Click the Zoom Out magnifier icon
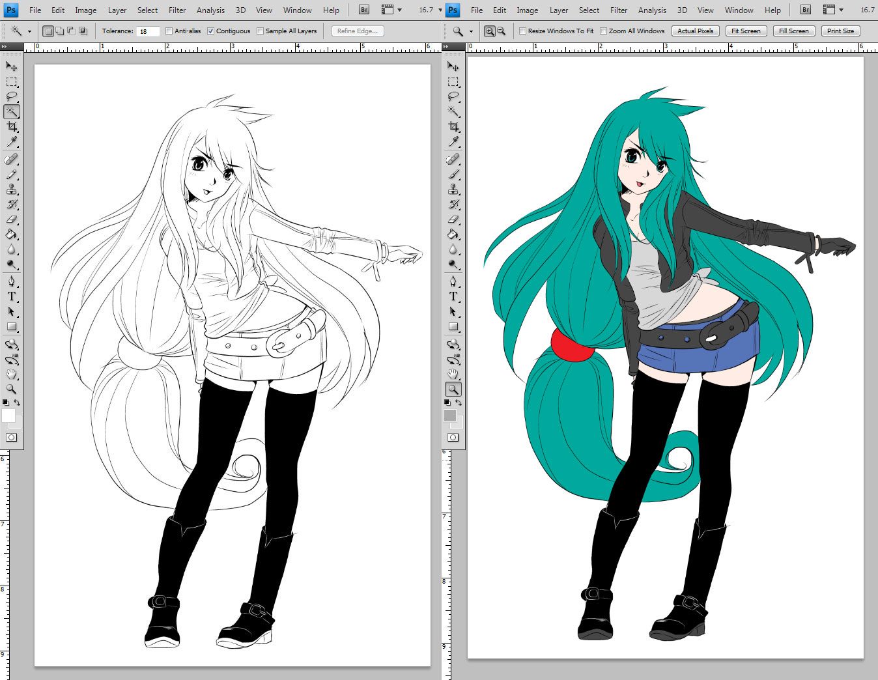The height and width of the screenshot is (680, 878). tap(501, 31)
